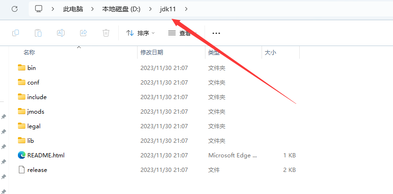Click the jmods folder name
393x194 pixels.
pyautogui.click(x=36, y=111)
